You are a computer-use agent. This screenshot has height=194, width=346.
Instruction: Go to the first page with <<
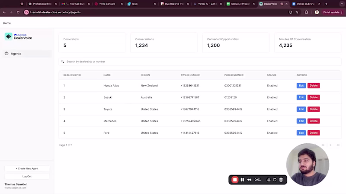pyautogui.click(x=323, y=145)
